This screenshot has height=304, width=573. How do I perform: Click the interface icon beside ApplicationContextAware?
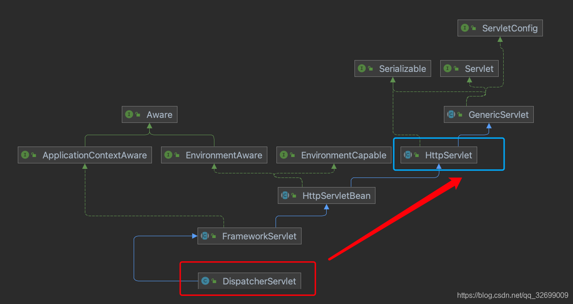tap(25, 155)
